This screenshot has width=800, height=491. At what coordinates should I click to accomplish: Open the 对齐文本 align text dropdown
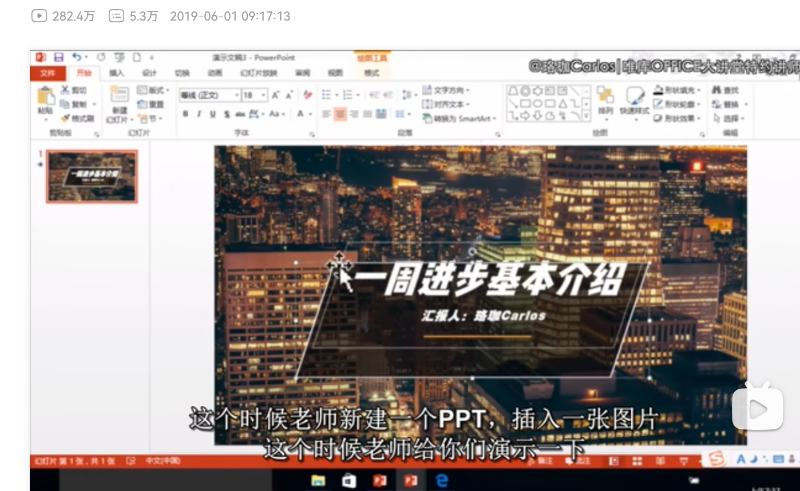click(x=446, y=105)
